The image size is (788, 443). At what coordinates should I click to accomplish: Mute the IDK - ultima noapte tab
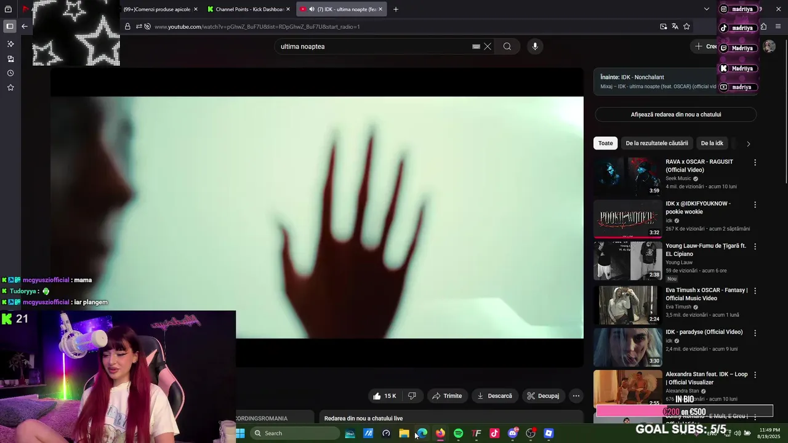coord(312,9)
